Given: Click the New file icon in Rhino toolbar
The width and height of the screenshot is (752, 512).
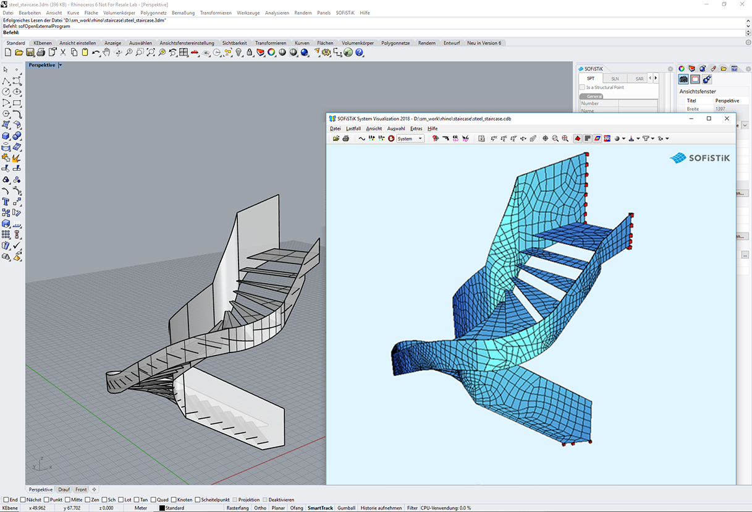Looking at the screenshot, I should point(8,53).
